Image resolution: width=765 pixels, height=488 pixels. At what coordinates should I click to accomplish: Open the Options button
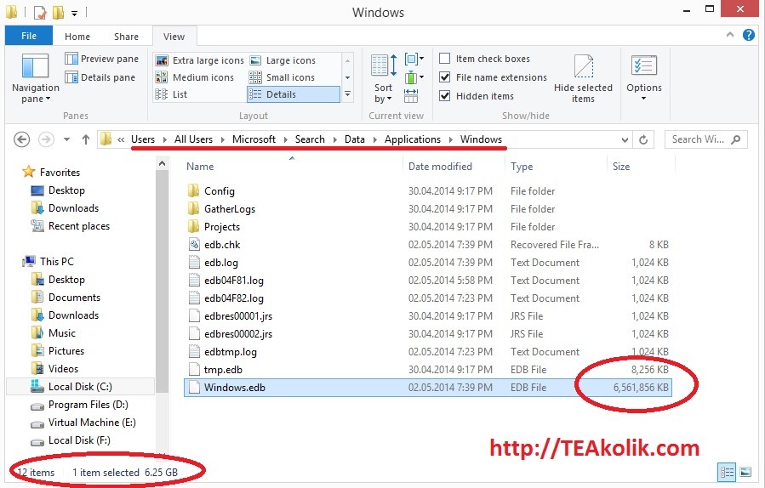644,78
